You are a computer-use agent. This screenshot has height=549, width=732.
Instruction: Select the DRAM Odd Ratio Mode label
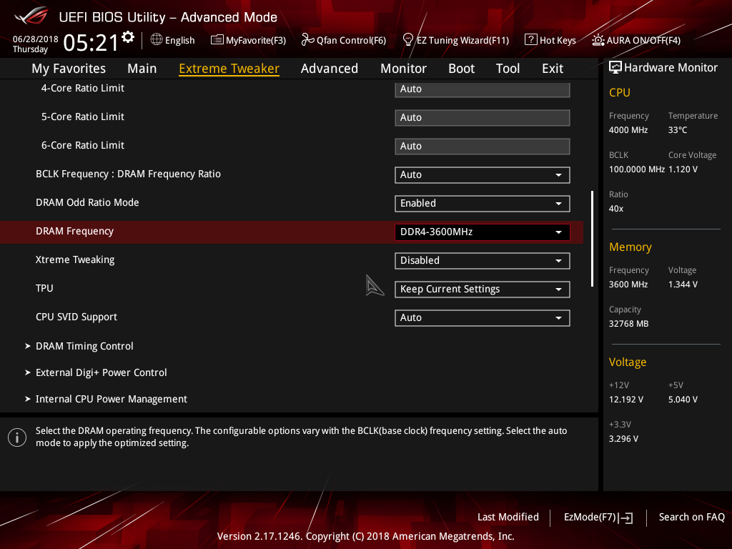pyautogui.click(x=87, y=202)
